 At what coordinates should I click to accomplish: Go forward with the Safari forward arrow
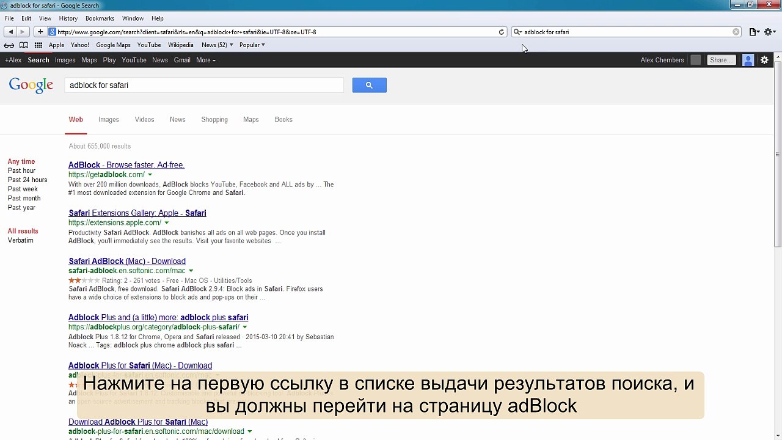[23, 32]
